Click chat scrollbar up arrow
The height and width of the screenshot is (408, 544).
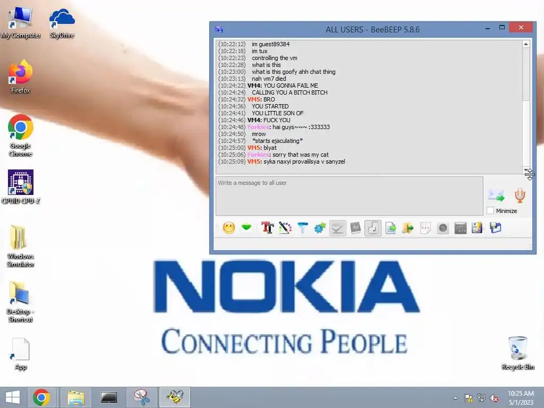point(526,44)
